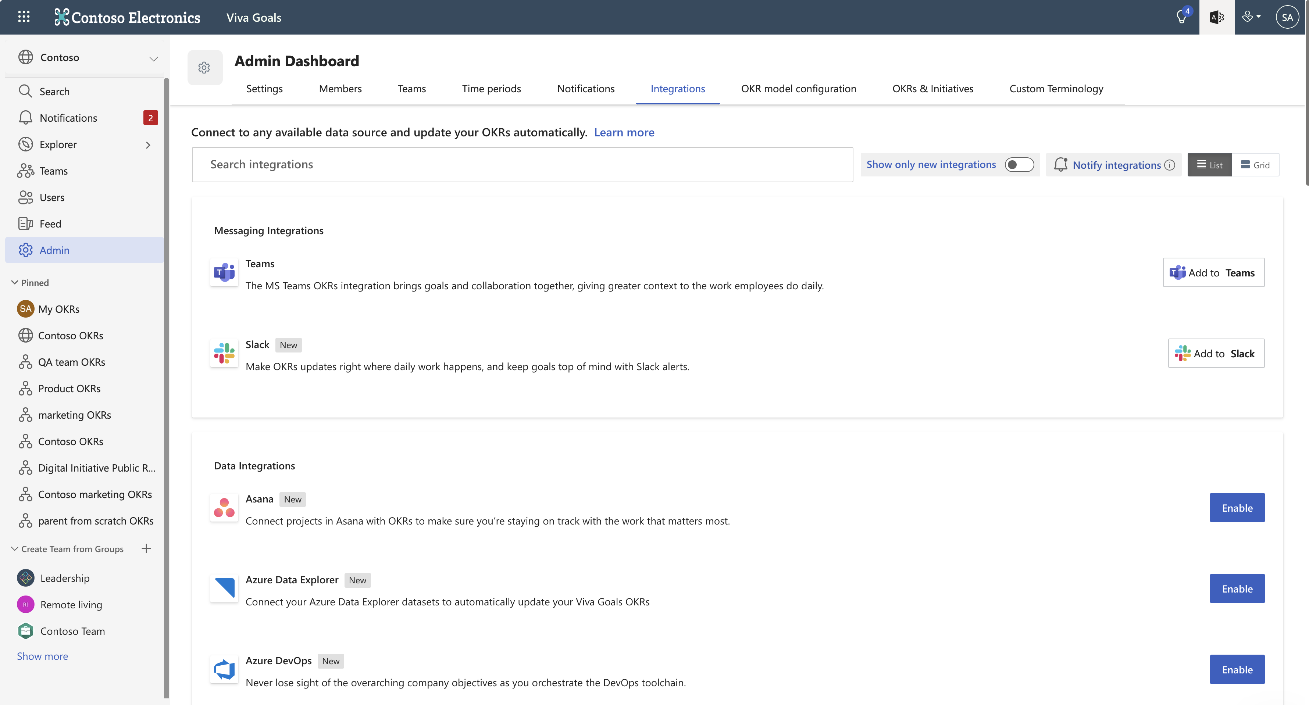1309x705 pixels.
Task: Open the help and support dropdown in header
Action: [x=1251, y=17]
